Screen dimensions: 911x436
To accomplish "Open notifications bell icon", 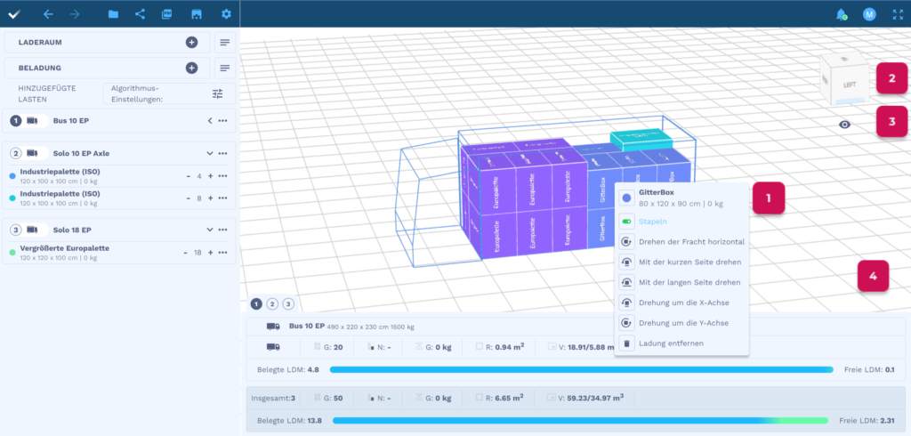I will click(x=841, y=14).
